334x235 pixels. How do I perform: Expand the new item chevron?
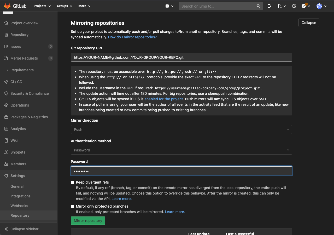[172, 6]
